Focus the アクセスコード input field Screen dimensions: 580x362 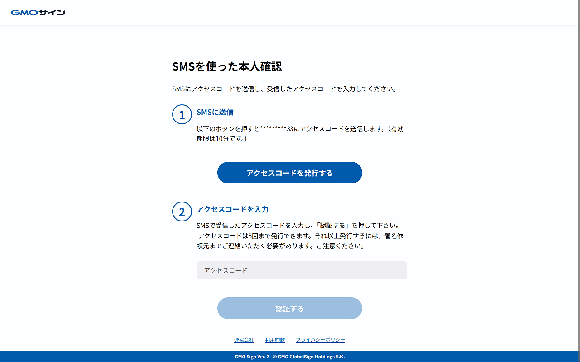302,270
